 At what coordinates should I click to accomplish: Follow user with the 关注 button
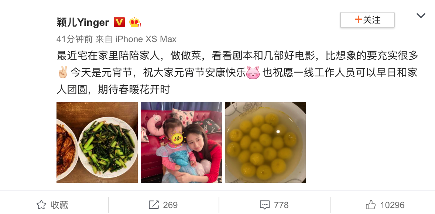367,20
